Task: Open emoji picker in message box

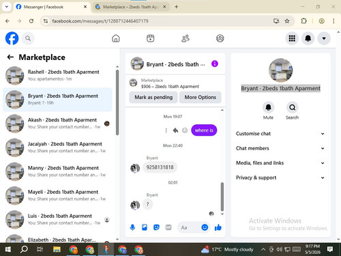Action: (205, 227)
